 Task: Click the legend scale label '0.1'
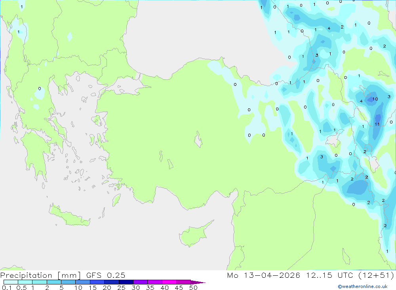point(7,288)
